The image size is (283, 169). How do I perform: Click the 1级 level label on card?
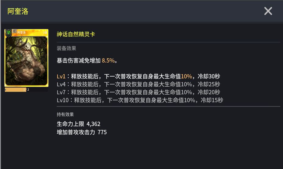click(45, 32)
